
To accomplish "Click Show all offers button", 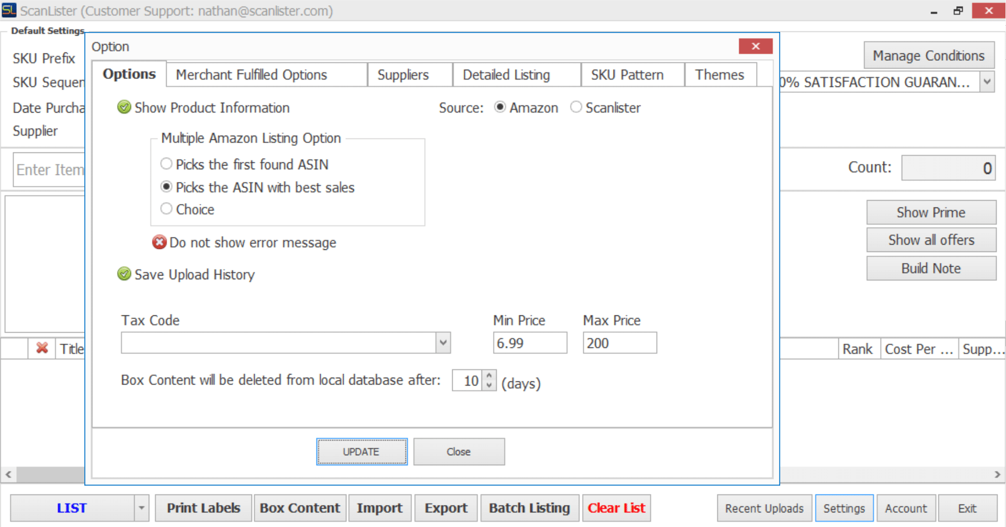I will pos(931,240).
